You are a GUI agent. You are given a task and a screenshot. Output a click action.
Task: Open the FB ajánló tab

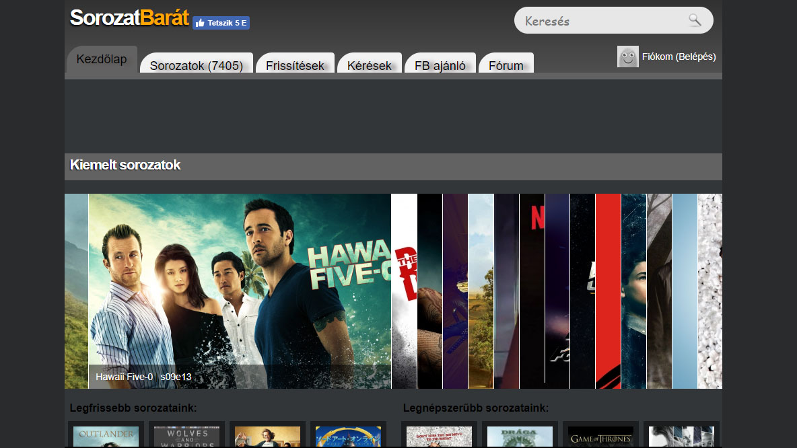tap(440, 63)
